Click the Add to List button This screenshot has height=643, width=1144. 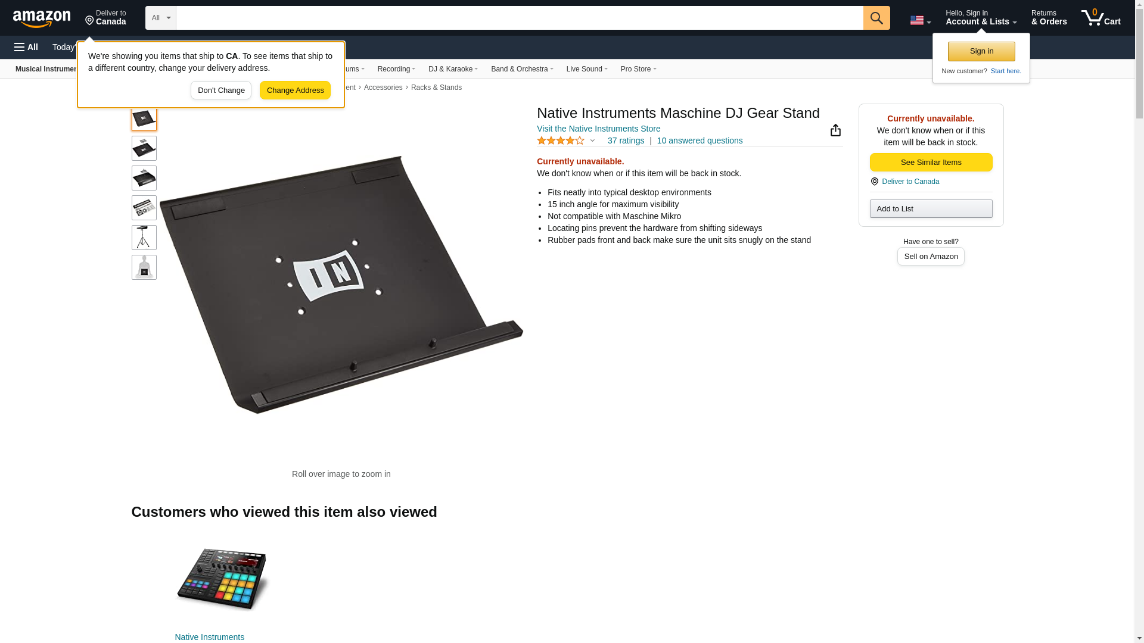click(x=931, y=208)
